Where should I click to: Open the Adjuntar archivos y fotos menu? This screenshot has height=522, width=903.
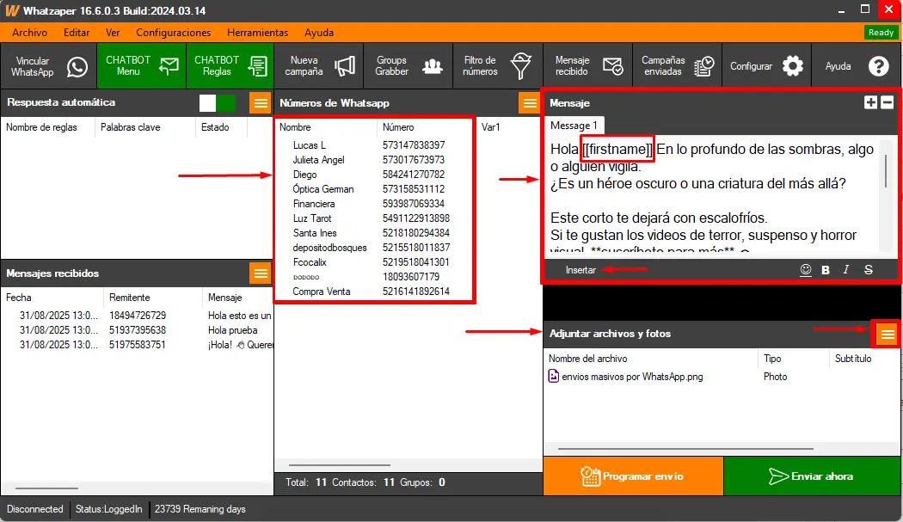pyautogui.click(x=888, y=334)
